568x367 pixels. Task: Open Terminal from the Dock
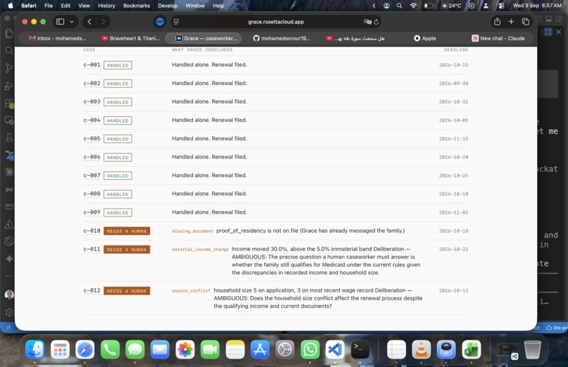point(360,349)
